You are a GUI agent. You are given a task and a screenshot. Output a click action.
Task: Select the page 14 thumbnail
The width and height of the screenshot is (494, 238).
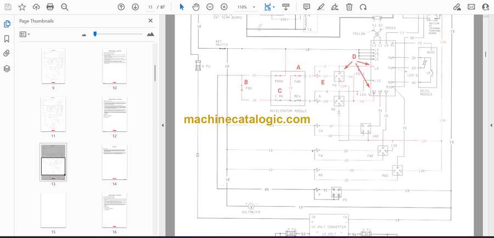(x=114, y=162)
